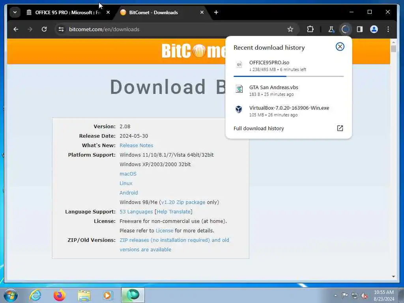Screen dimensions: 404x303
Task: Open v1.20 Zip package link
Action: 183,202
